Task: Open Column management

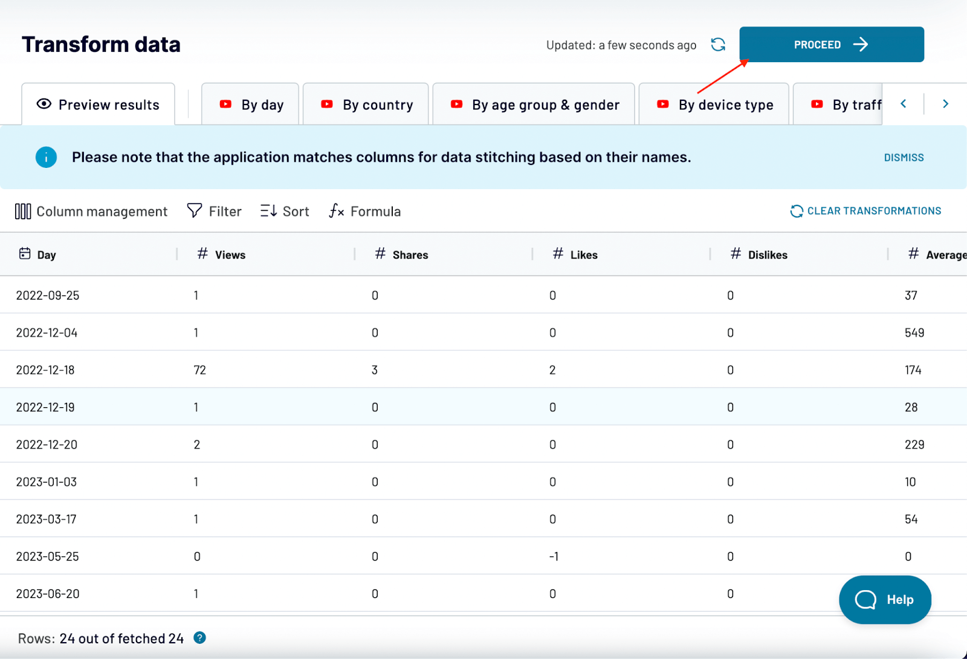Action: 91,211
